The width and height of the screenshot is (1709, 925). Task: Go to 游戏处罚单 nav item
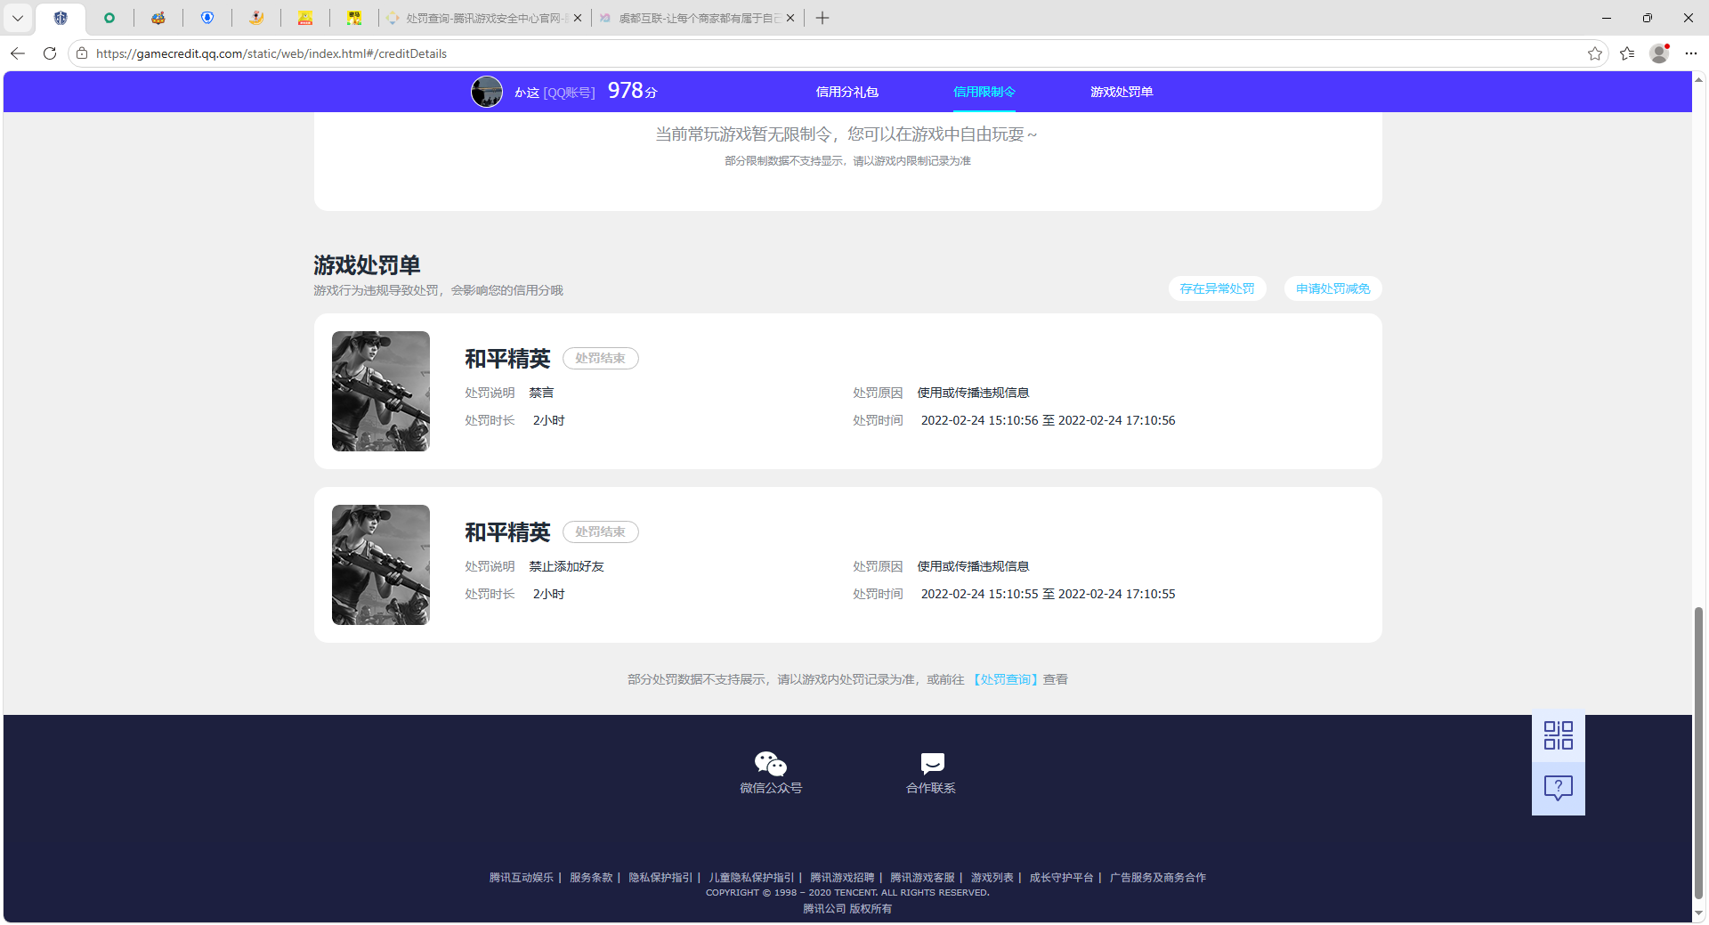pyautogui.click(x=1122, y=92)
